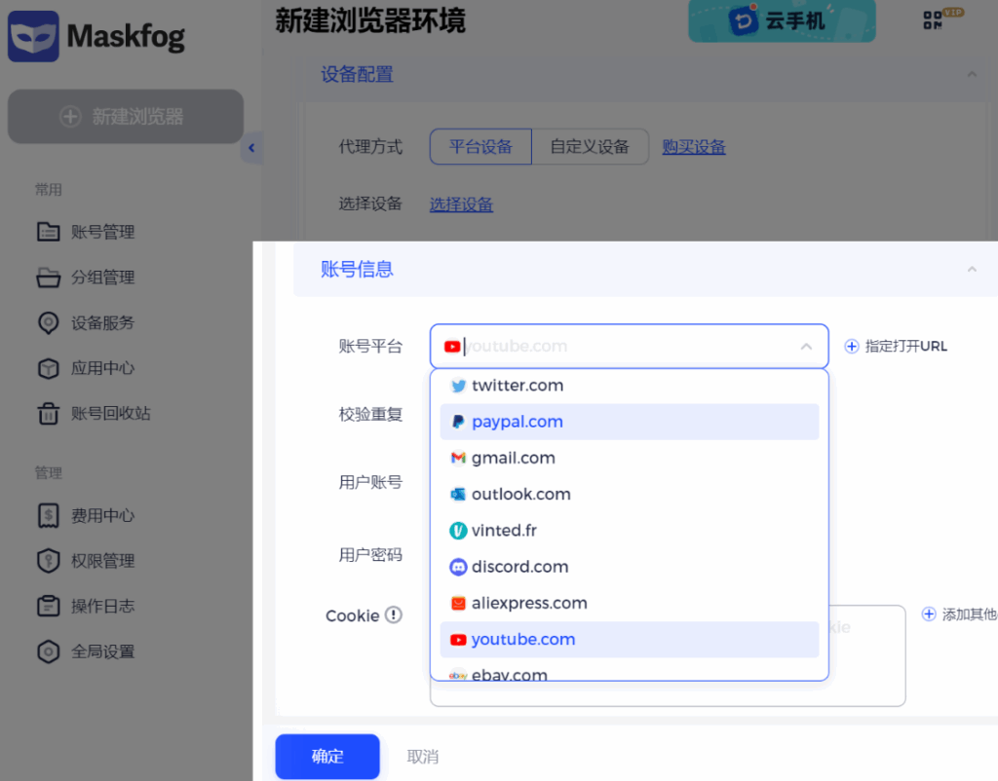Collapse the sidebar with the arrow handle
Screen dimensions: 998x781
point(250,148)
